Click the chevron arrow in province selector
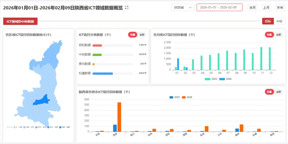The image size is (288, 144). click(190, 7)
